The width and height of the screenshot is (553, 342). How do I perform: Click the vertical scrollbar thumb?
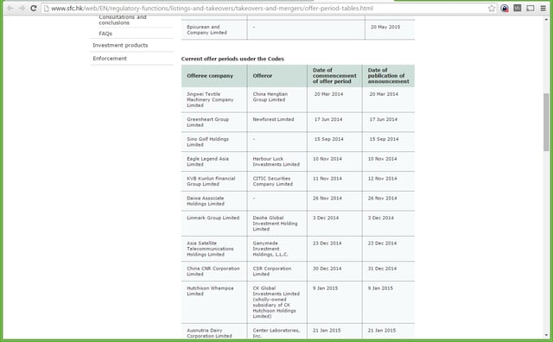[546, 122]
